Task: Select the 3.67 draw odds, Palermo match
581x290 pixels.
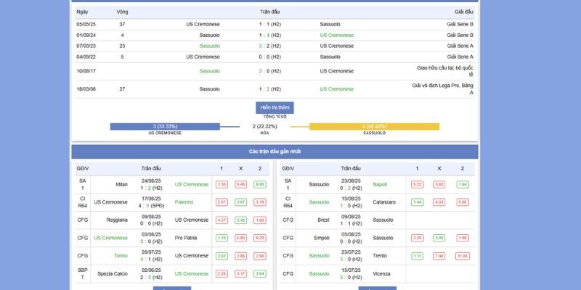Action: pyautogui.click(x=240, y=202)
